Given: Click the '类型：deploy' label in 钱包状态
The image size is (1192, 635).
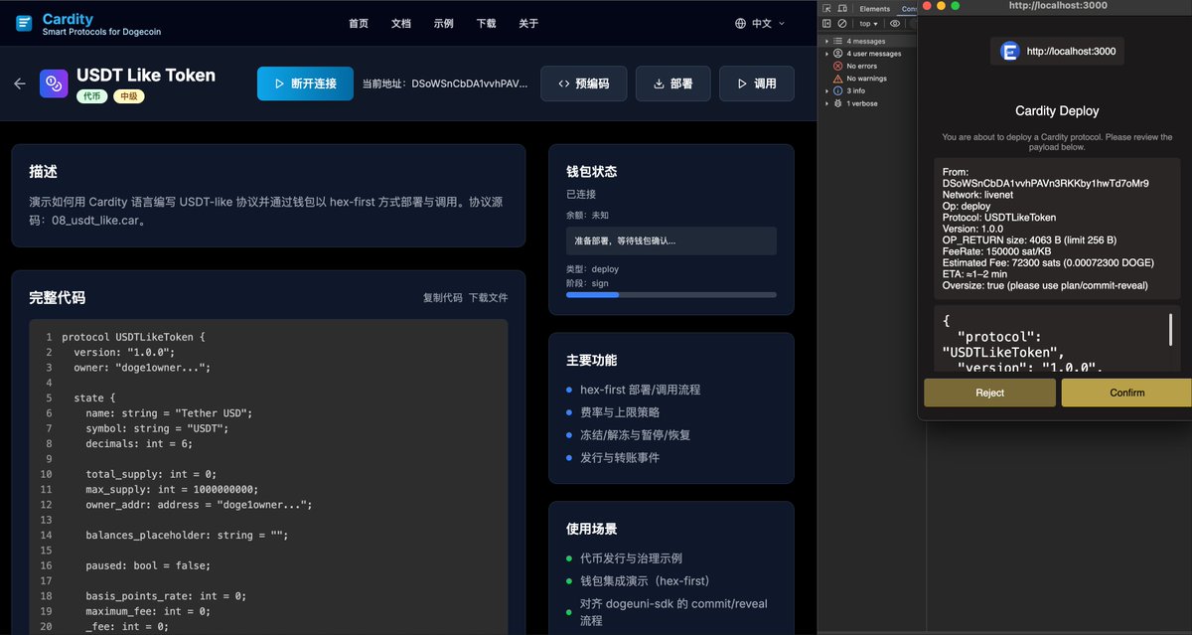Looking at the screenshot, I should pos(592,268).
